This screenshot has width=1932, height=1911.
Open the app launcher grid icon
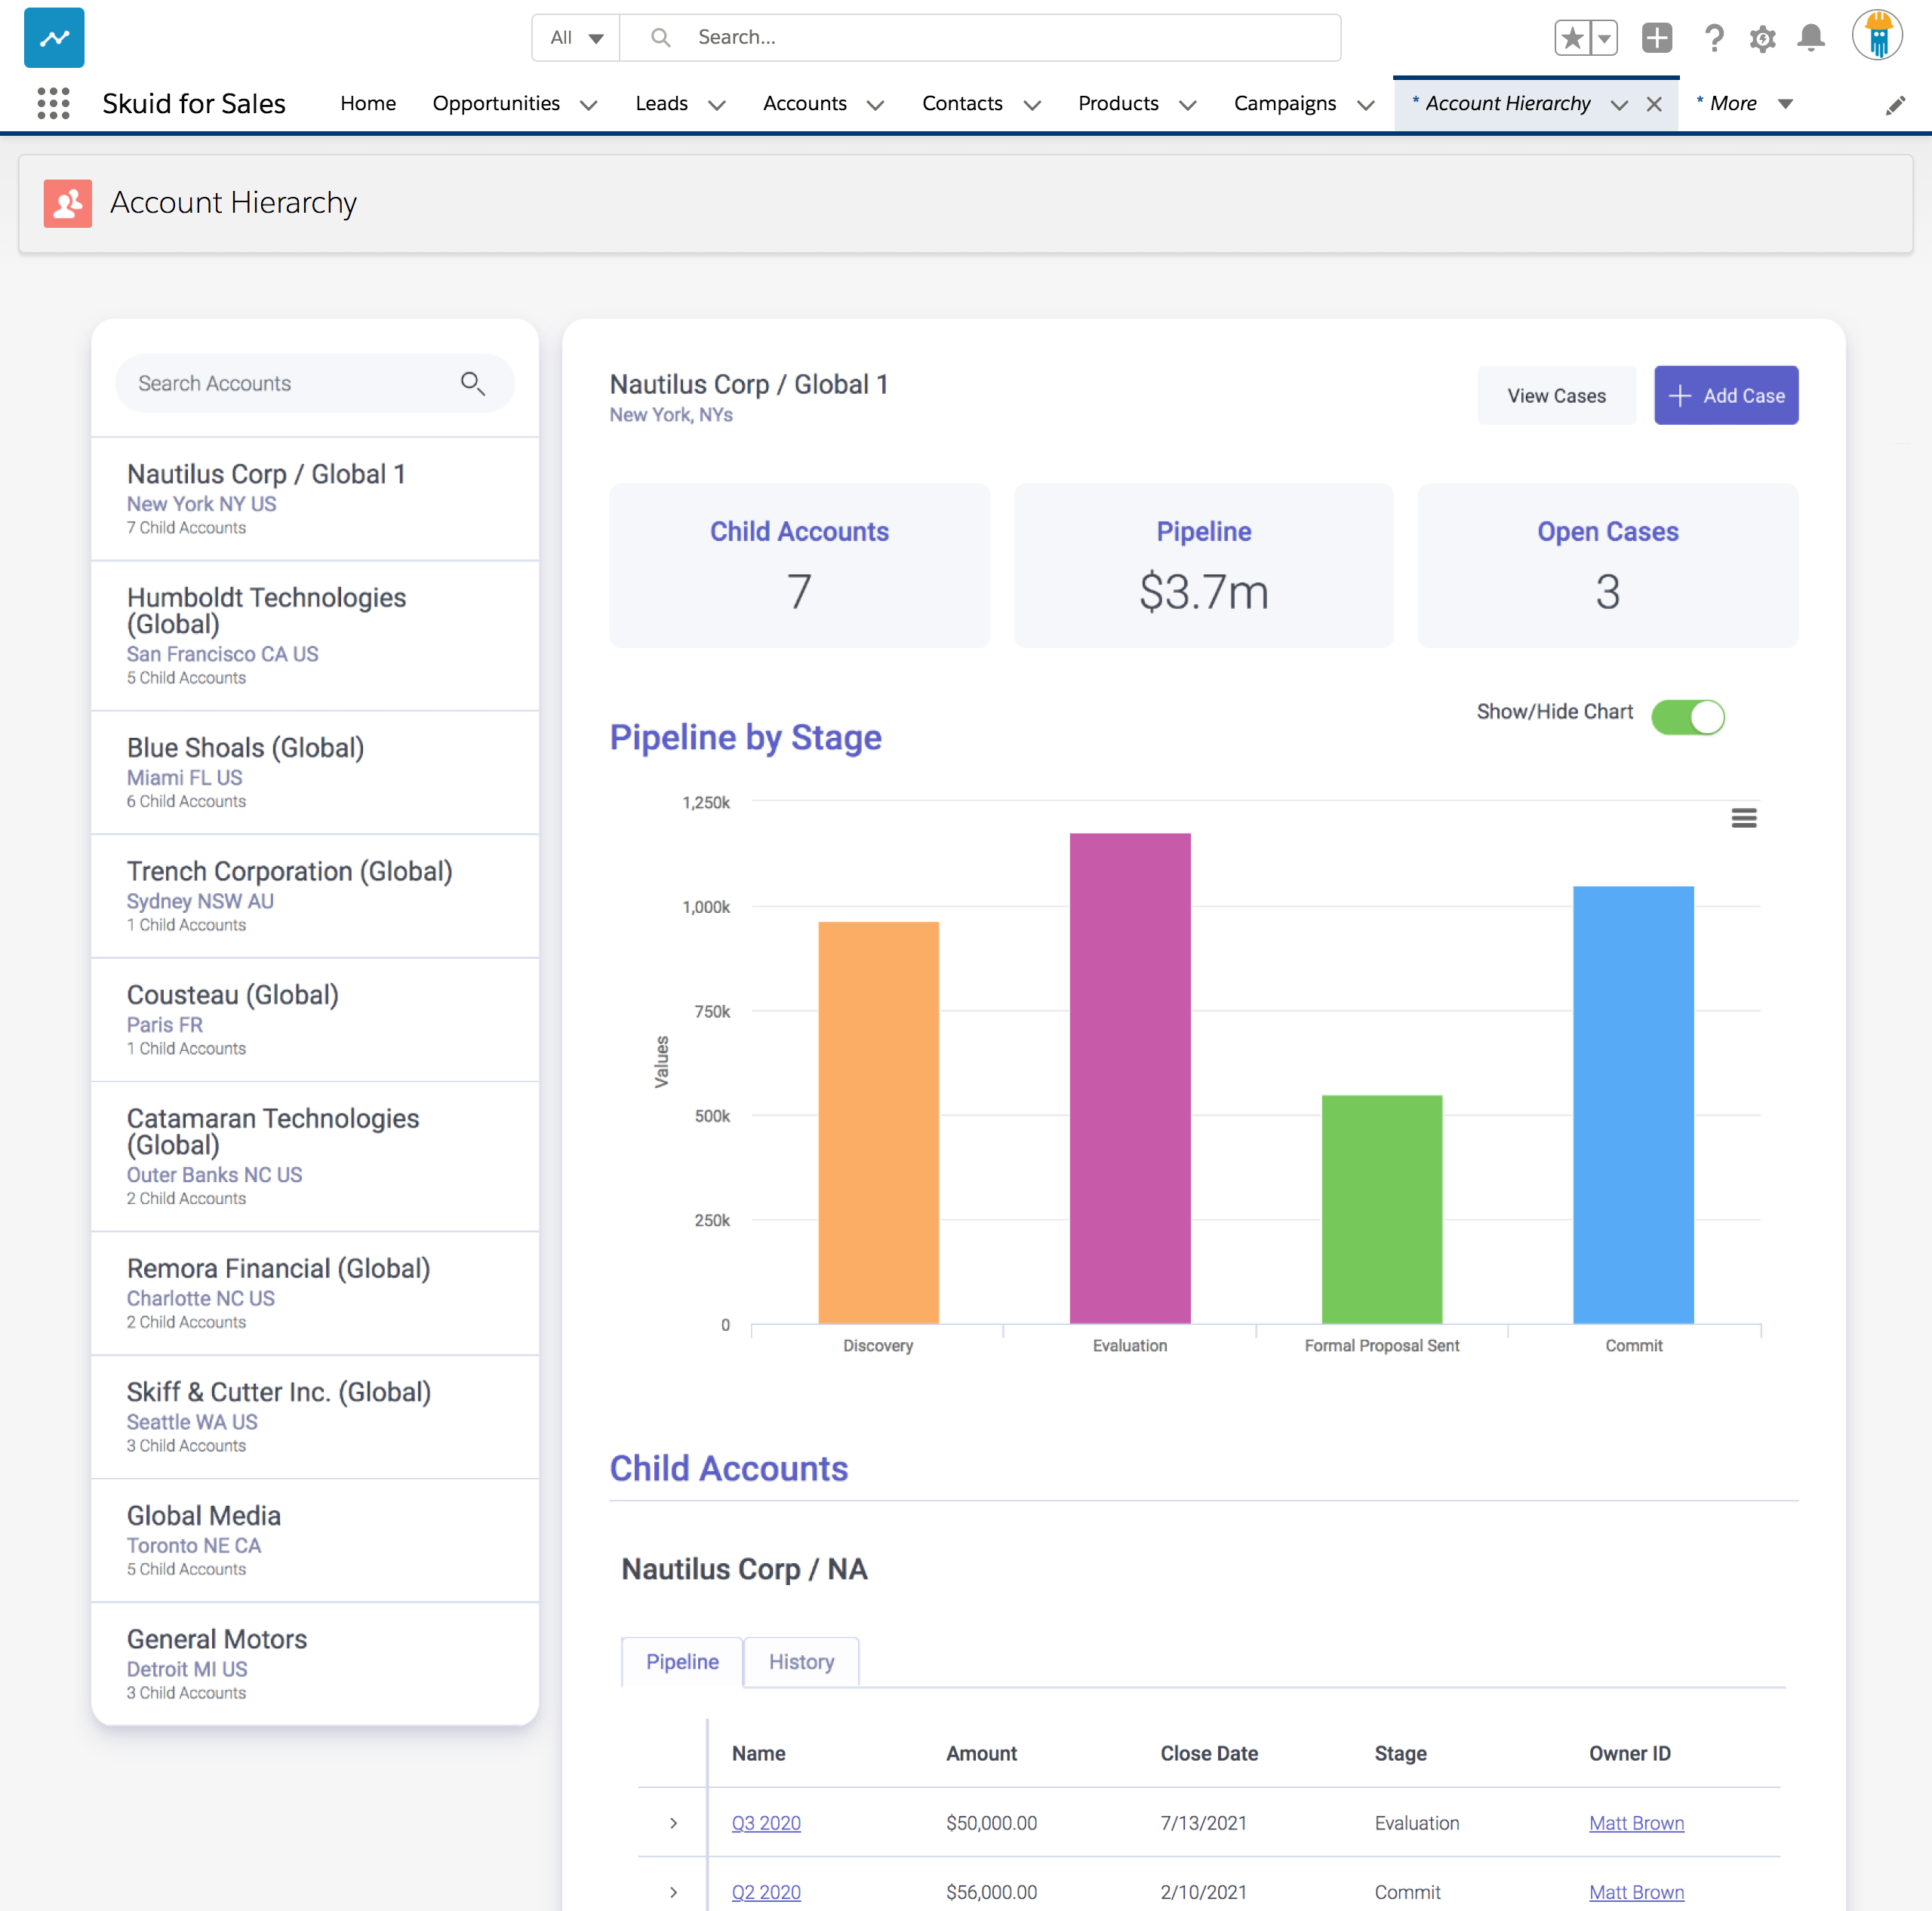[x=53, y=103]
